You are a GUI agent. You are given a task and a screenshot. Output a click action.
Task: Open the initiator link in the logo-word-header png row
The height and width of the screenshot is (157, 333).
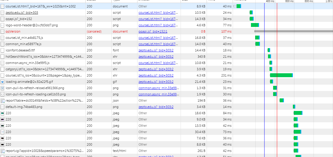pyautogui.click(x=158, y=25)
